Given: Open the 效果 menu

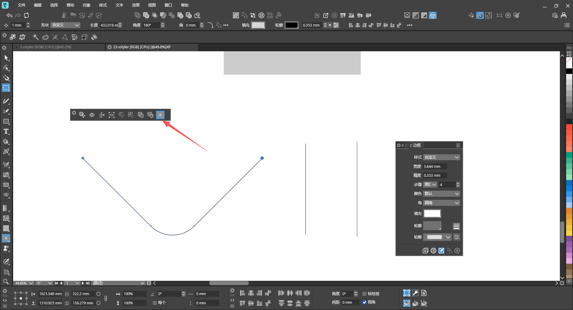Looking at the screenshot, I should [136, 5].
